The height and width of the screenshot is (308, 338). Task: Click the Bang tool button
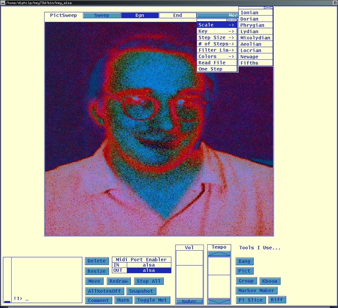pyautogui.click(x=244, y=261)
